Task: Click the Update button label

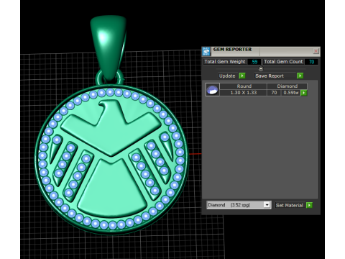Action: (x=227, y=76)
